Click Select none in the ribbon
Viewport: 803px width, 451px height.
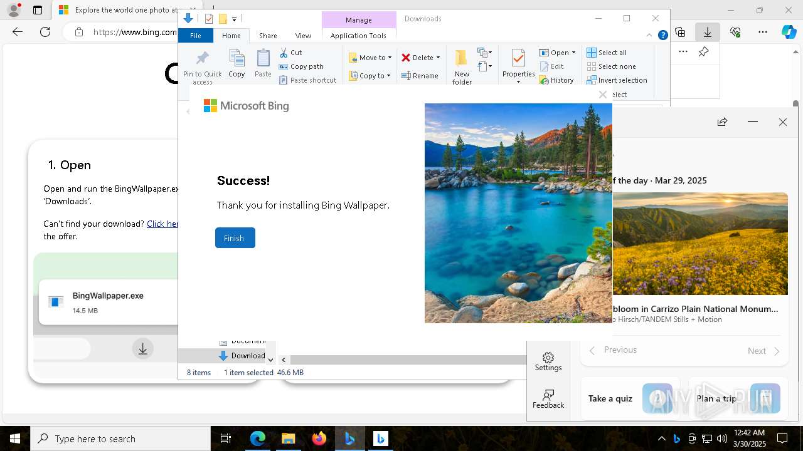(x=612, y=66)
